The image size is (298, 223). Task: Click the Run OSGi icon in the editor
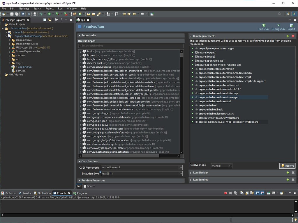[x=263, y=27]
